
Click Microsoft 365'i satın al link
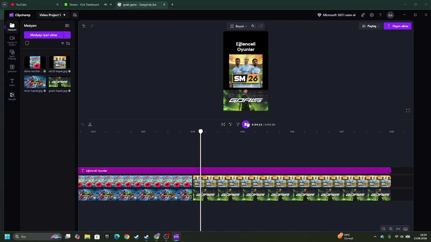(x=336, y=15)
